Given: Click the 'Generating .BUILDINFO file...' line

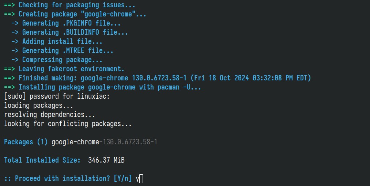Looking at the screenshot, I should point(69,32).
